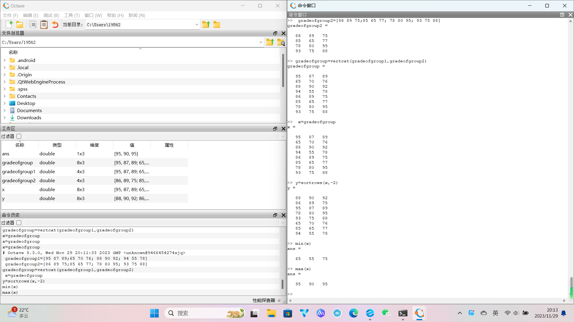Go up one directory from toolbar
Viewport: 574px width, 322px height.
pyautogui.click(x=206, y=24)
